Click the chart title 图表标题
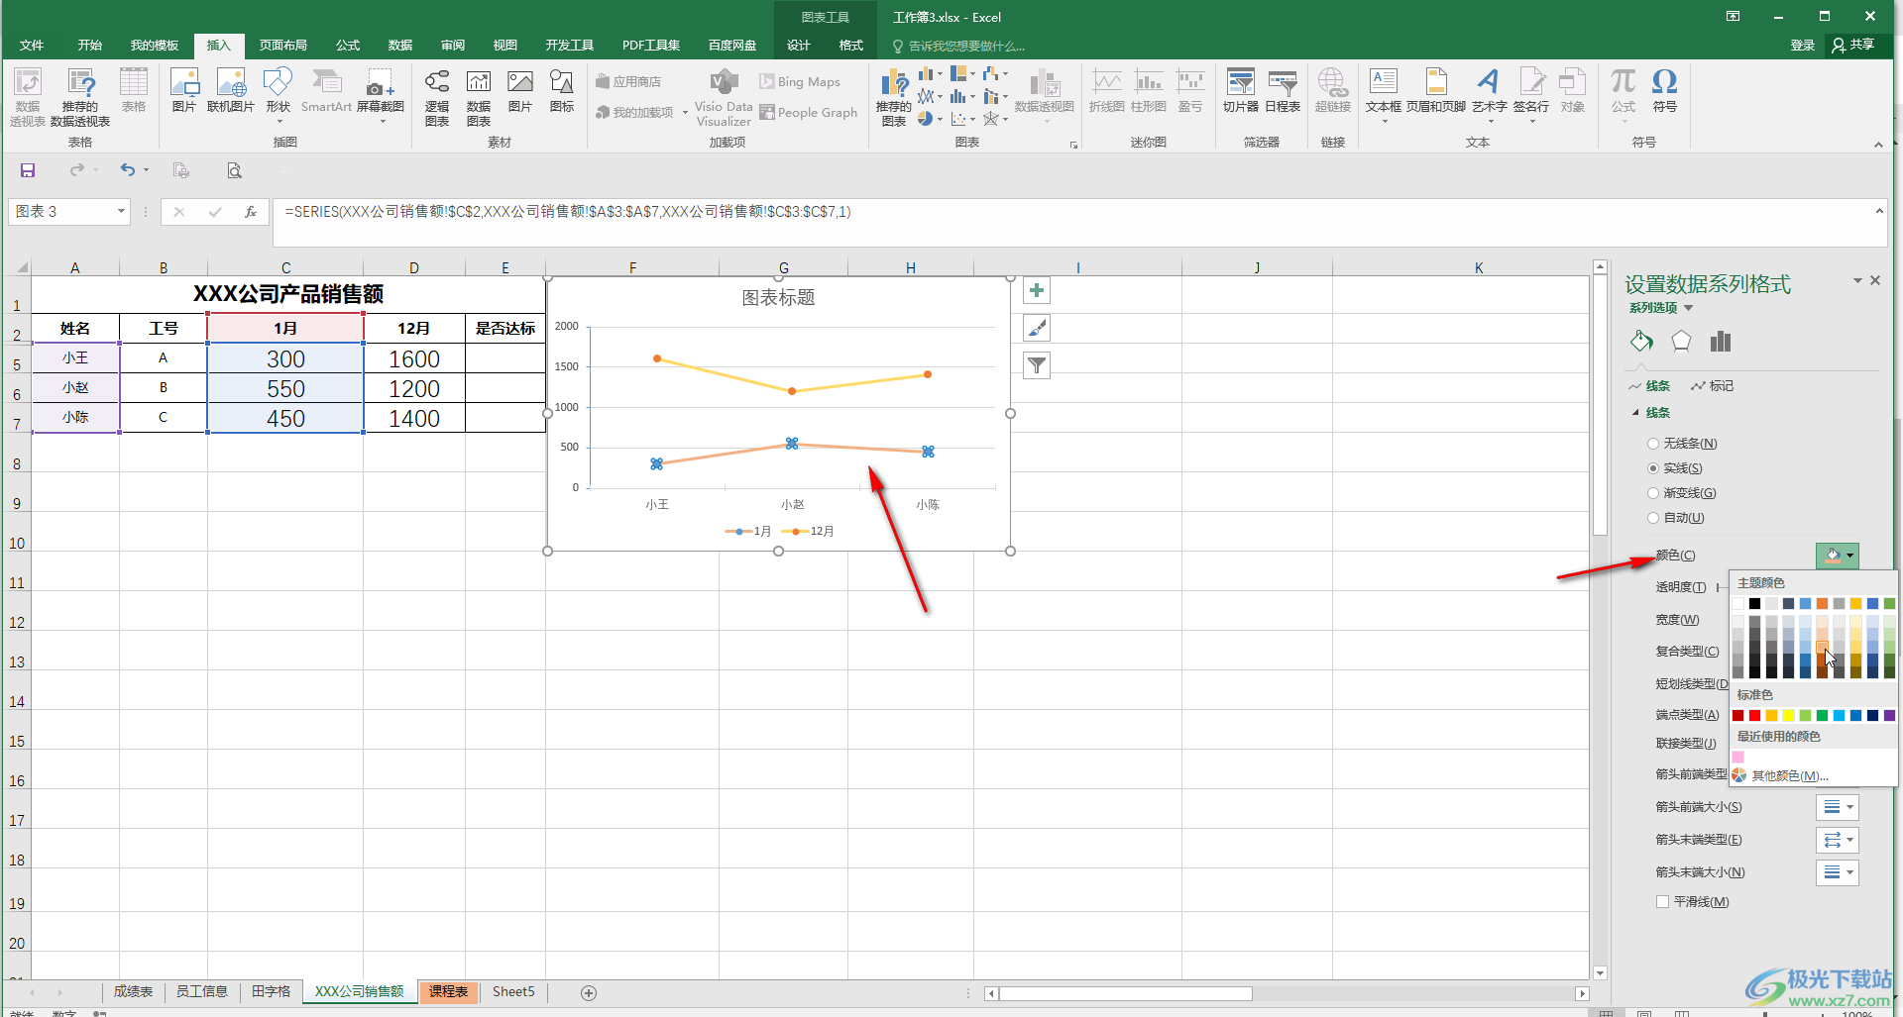This screenshot has height=1017, width=1903. [x=779, y=298]
